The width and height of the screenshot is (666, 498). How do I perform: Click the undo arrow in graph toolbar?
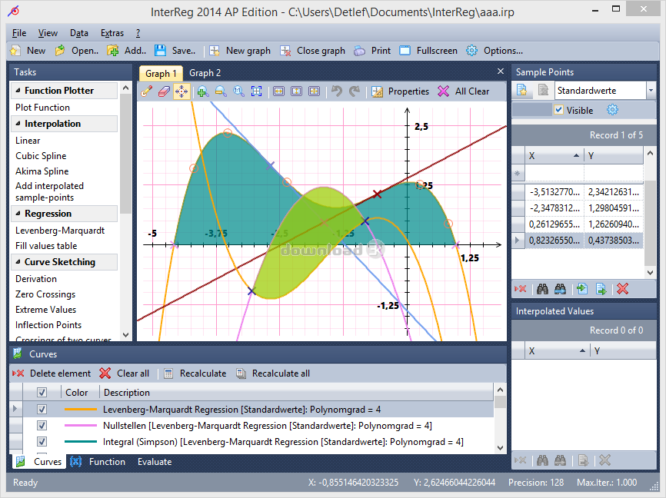pyautogui.click(x=337, y=91)
